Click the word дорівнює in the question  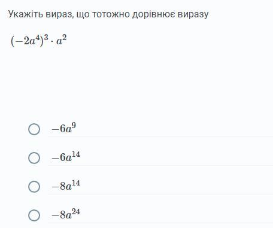pos(154,15)
